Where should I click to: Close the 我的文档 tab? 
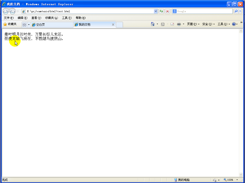click(x=113, y=25)
